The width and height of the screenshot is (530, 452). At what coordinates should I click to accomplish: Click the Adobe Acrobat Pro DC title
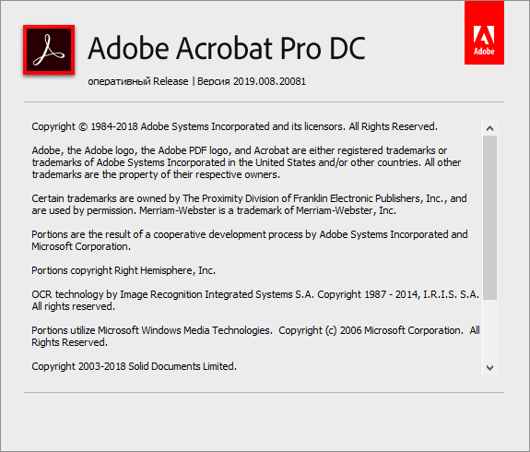(x=227, y=48)
